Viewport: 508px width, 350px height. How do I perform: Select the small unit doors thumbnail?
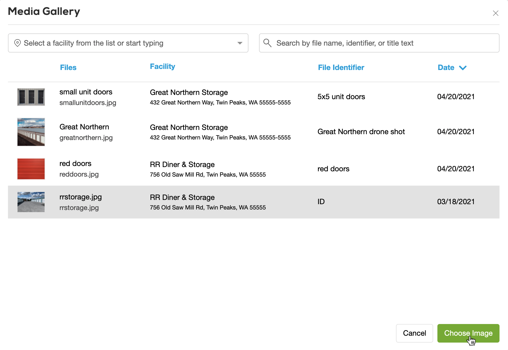pyautogui.click(x=31, y=97)
